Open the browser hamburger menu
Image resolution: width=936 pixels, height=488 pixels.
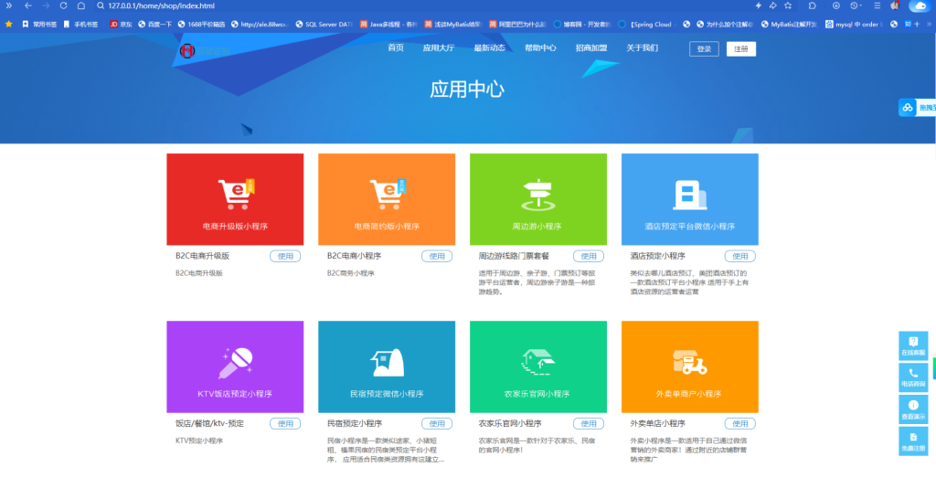877,5
